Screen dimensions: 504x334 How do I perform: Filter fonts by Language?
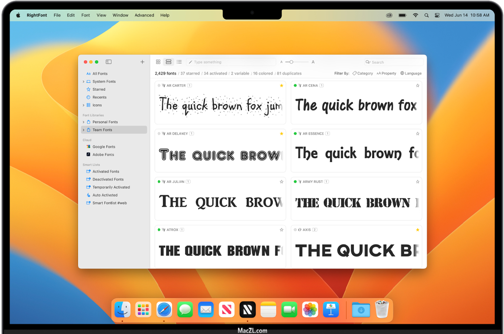411,74
